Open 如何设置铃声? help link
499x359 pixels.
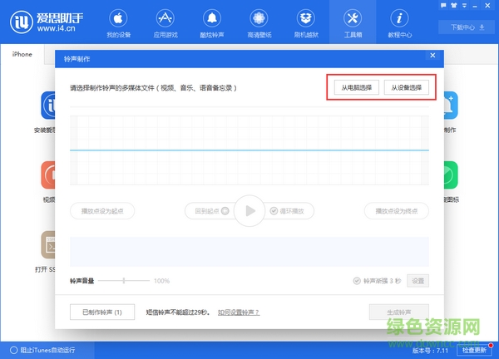click(238, 312)
